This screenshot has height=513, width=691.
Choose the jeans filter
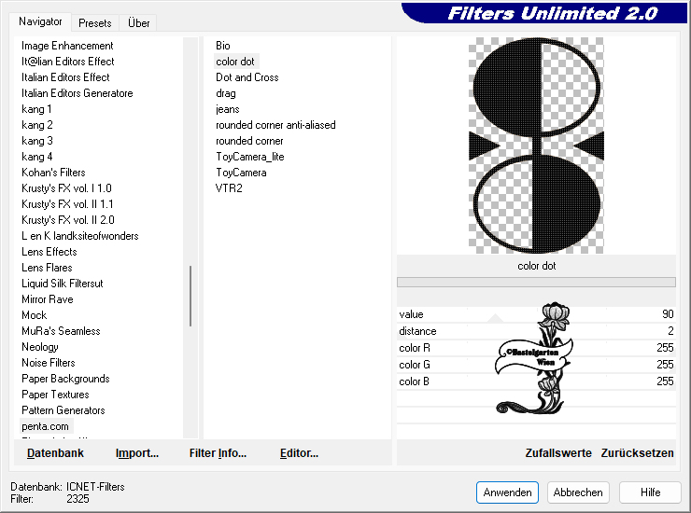tap(228, 109)
